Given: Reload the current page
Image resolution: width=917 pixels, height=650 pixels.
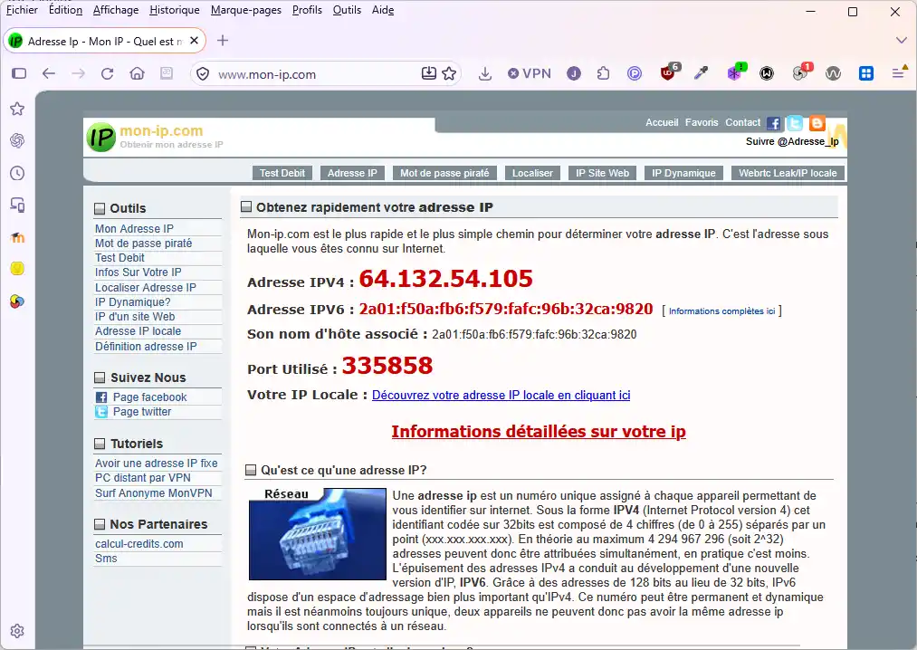Looking at the screenshot, I should 107,73.
